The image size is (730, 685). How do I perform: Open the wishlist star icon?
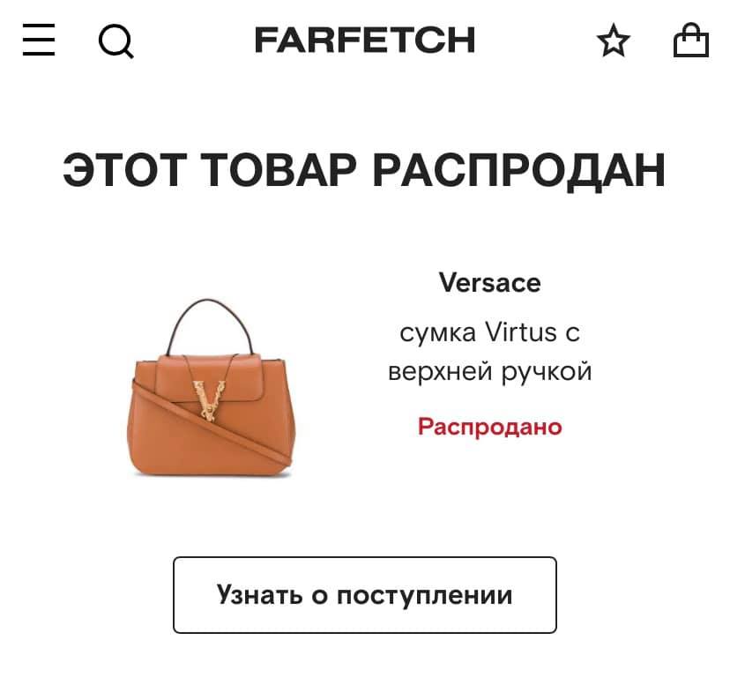coord(613,40)
